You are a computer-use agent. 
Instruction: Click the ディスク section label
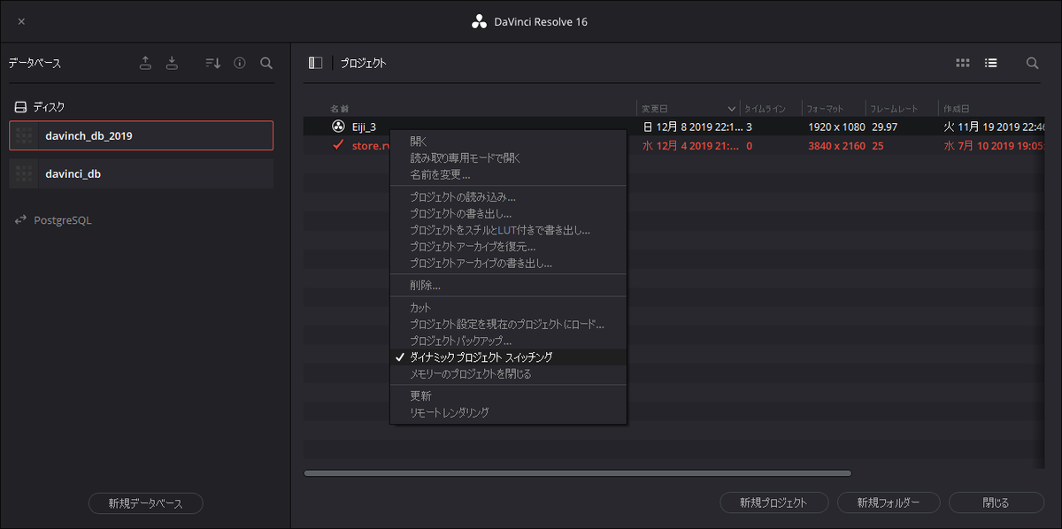click(49, 107)
